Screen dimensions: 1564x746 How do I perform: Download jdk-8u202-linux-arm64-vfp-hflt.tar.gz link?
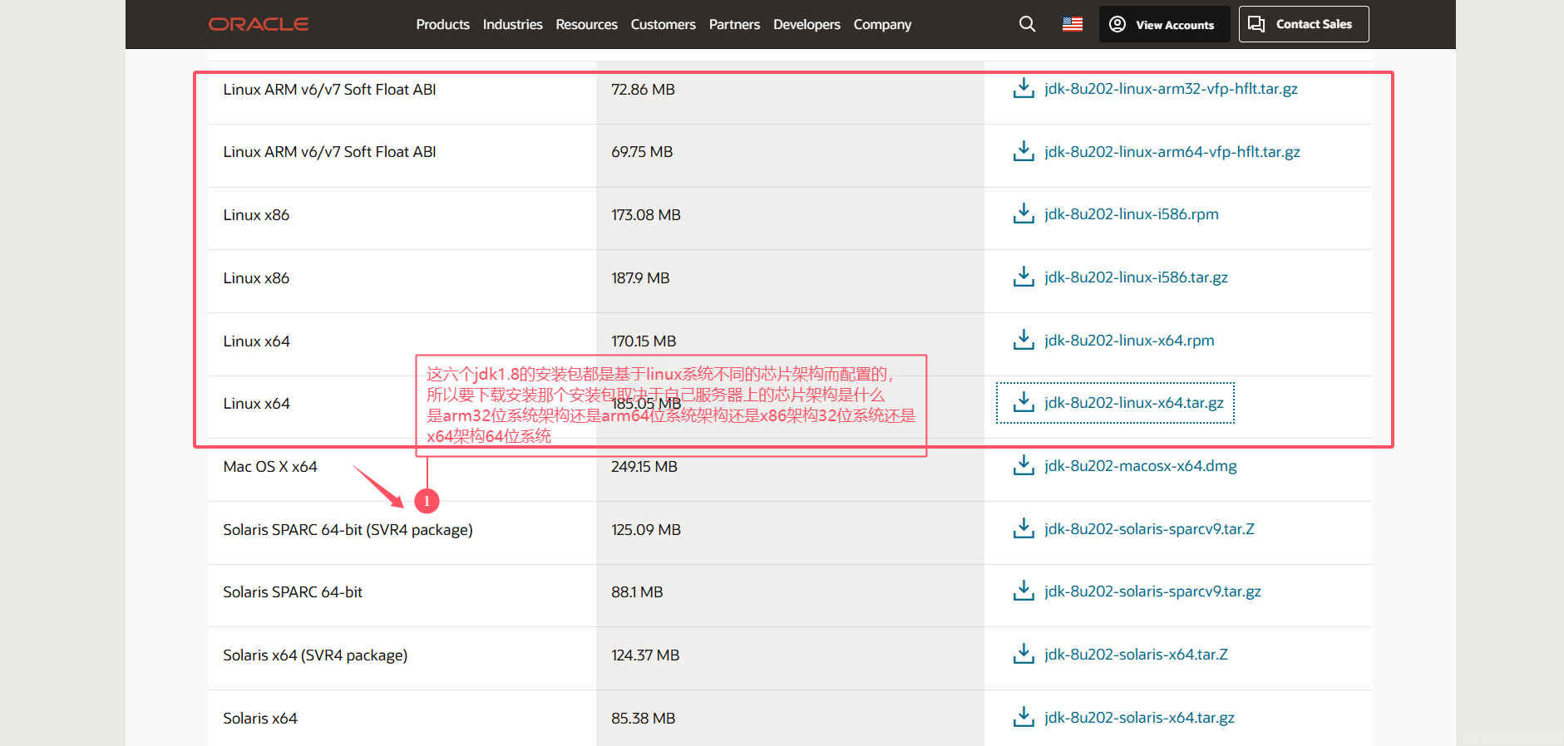coord(1172,151)
